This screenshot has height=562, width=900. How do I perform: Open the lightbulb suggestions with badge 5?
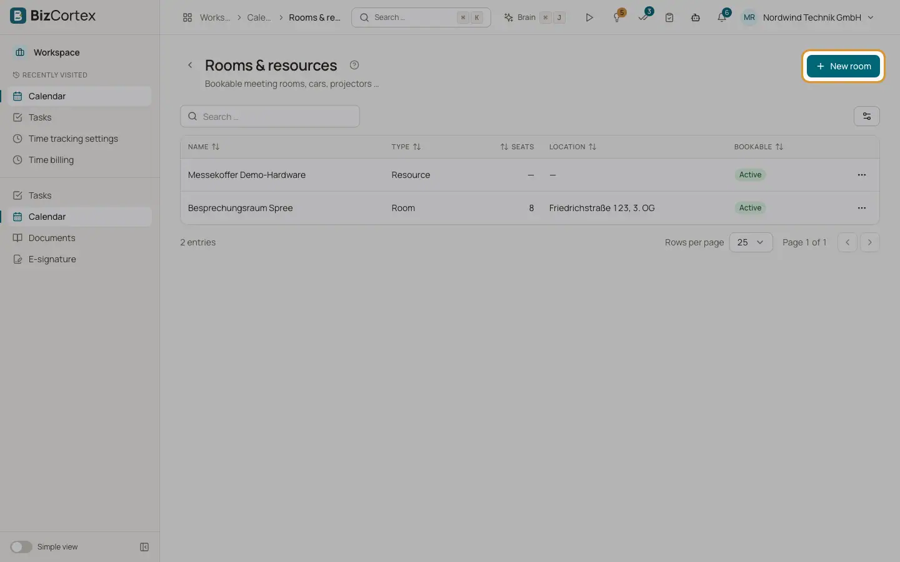click(x=617, y=17)
